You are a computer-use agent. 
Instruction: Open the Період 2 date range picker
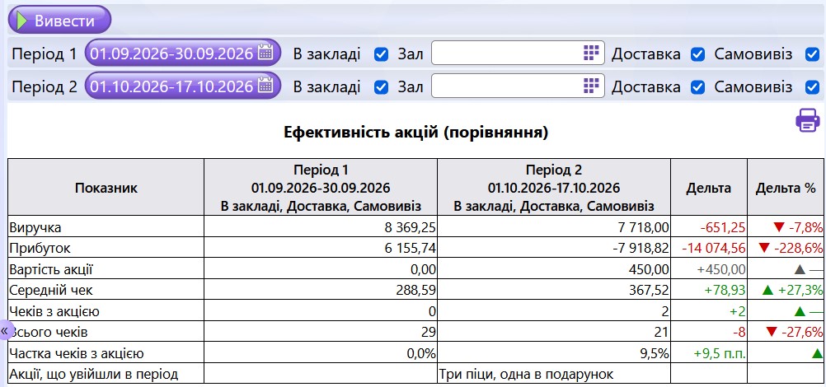(x=183, y=86)
